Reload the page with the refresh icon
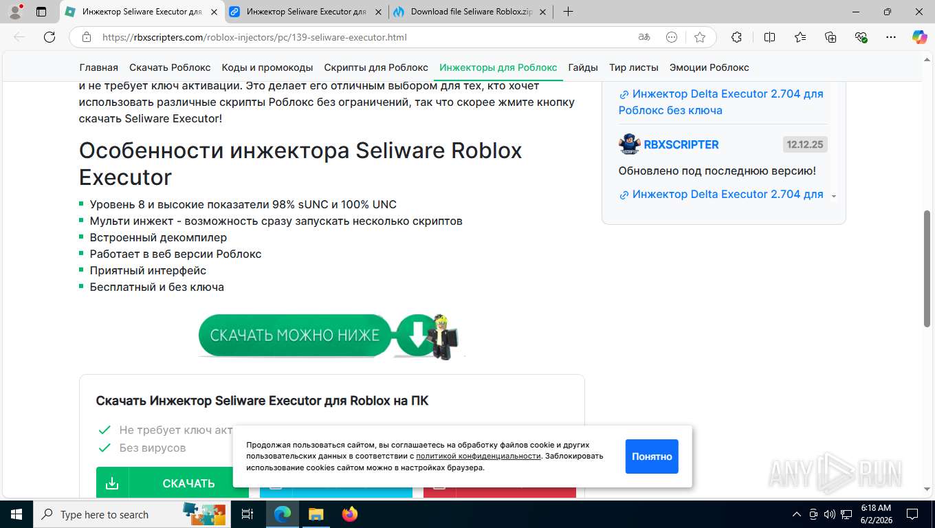Viewport: 935px width, 528px height. (49, 37)
